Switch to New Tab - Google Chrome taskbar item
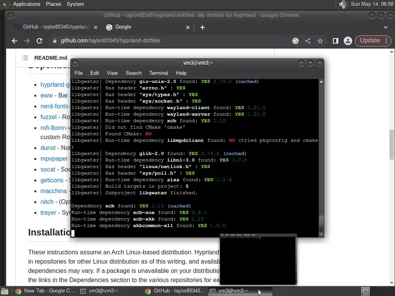This screenshot has width=395, height=296. [x=46, y=291]
